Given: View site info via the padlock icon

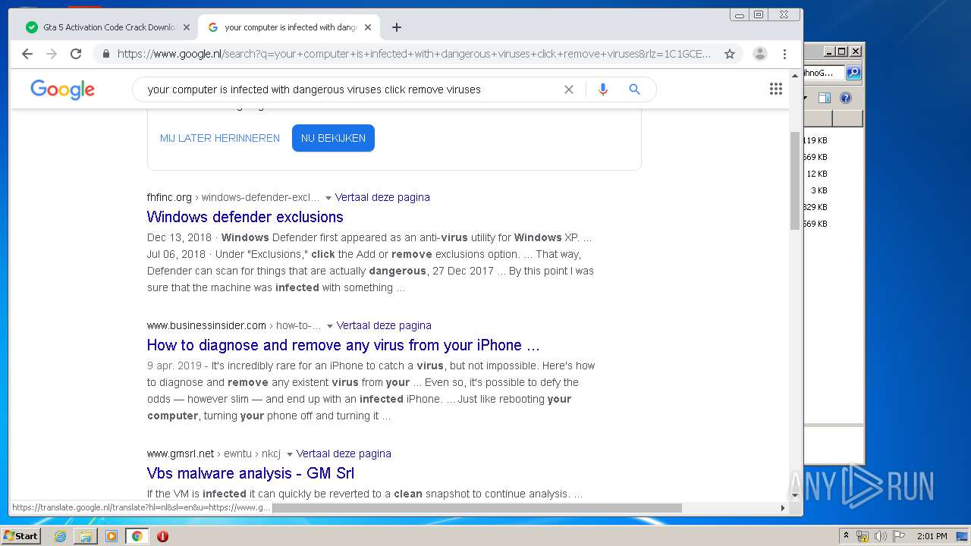Looking at the screenshot, I should pyautogui.click(x=106, y=54).
